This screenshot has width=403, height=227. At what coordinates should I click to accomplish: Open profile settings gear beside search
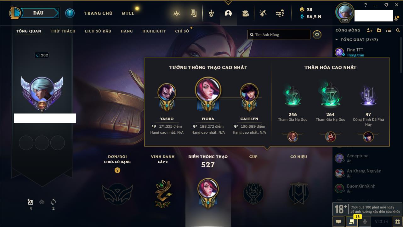(x=317, y=35)
